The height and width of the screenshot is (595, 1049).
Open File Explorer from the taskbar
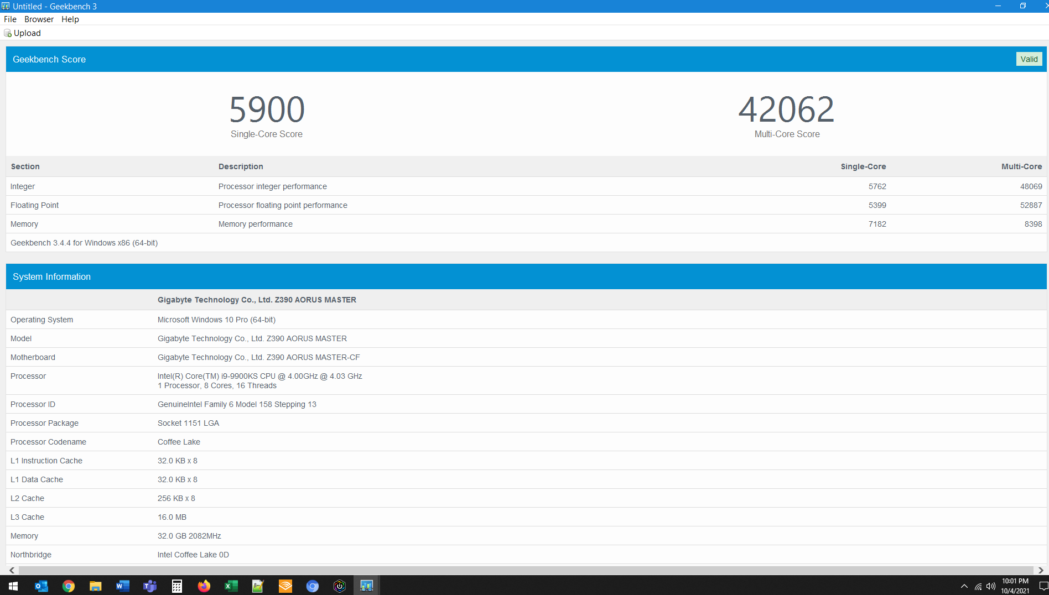[96, 586]
